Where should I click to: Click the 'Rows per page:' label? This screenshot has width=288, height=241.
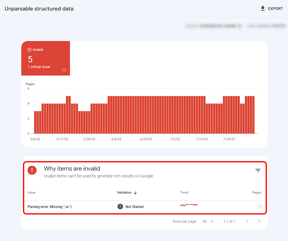point(185,222)
